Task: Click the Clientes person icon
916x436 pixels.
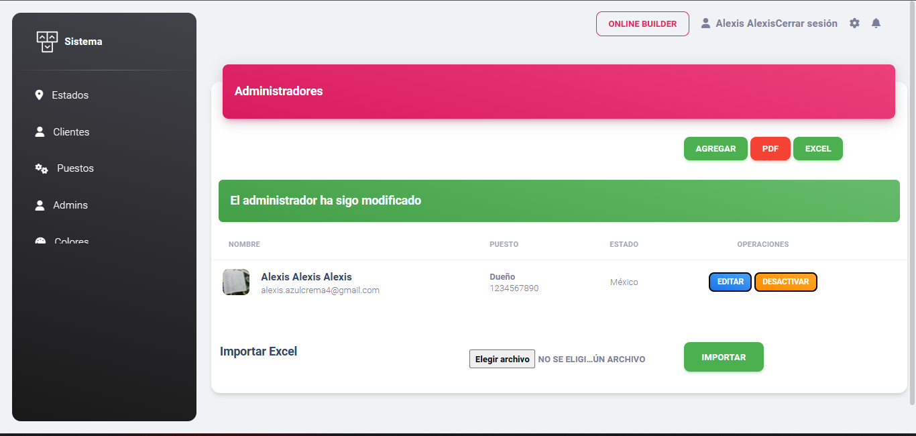Action: [x=40, y=132]
